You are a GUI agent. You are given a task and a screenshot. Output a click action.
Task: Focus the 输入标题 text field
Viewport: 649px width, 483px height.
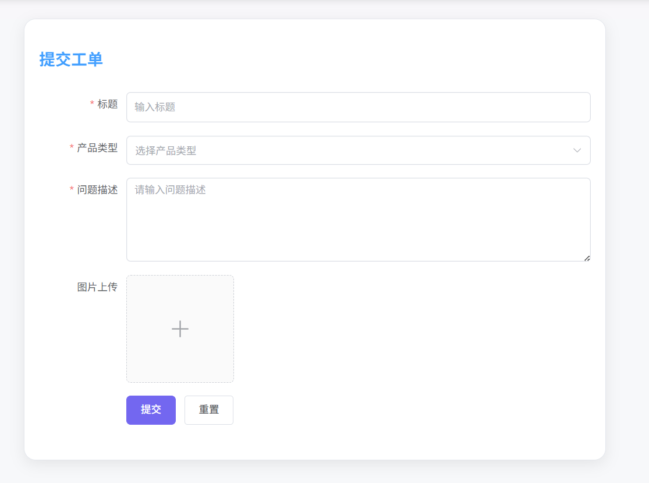click(x=358, y=107)
